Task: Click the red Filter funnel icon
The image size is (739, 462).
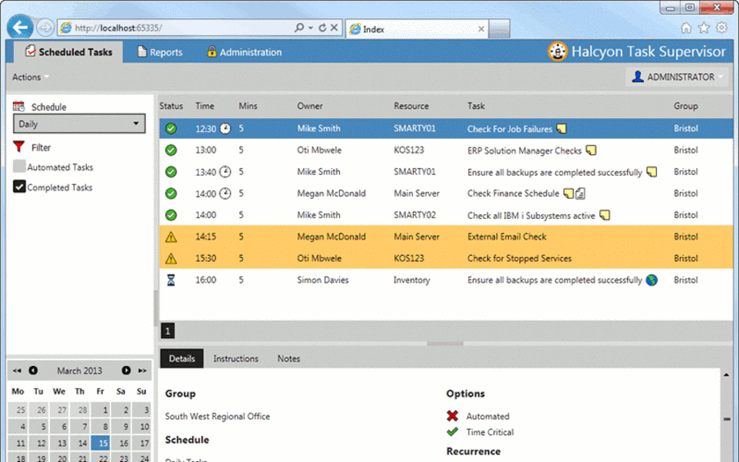Action: click(x=19, y=147)
